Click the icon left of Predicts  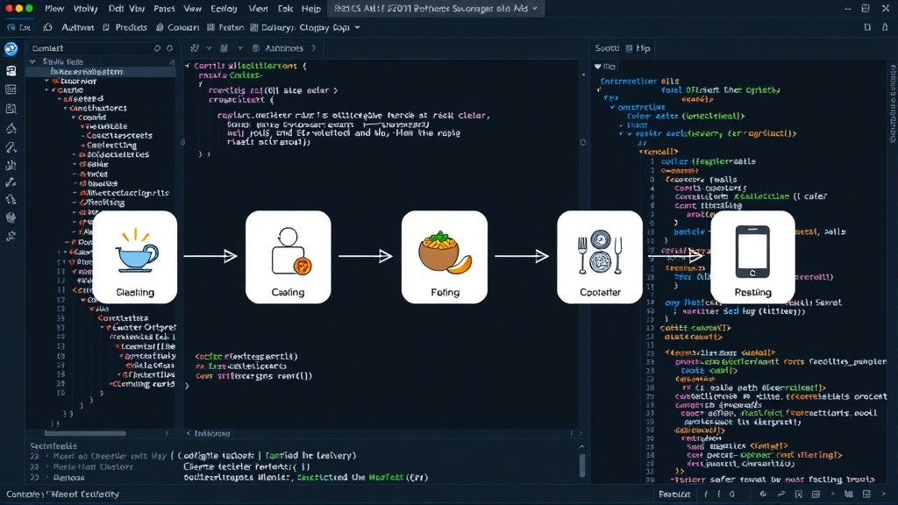point(106,27)
